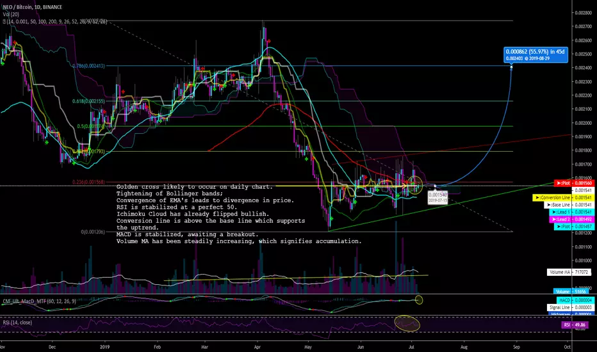597x352 pixels.
Task: Click the 0.002800 price axis value
Action: coord(584,13)
